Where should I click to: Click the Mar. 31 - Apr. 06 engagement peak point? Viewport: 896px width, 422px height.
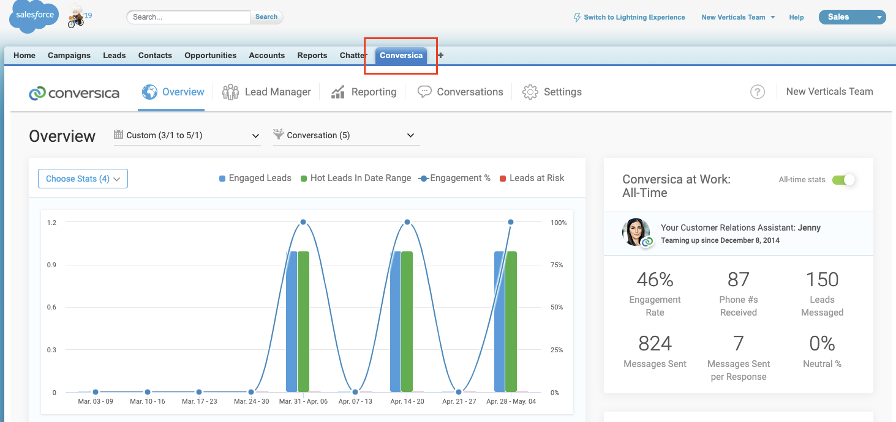(x=303, y=223)
